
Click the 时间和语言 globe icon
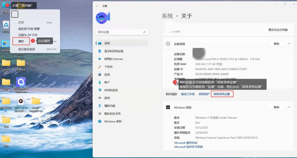100,90
